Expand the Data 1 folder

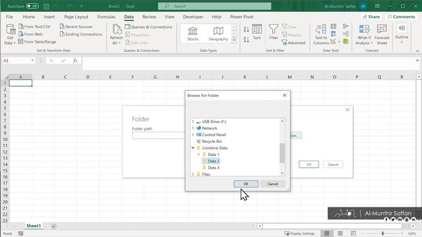(x=198, y=155)
